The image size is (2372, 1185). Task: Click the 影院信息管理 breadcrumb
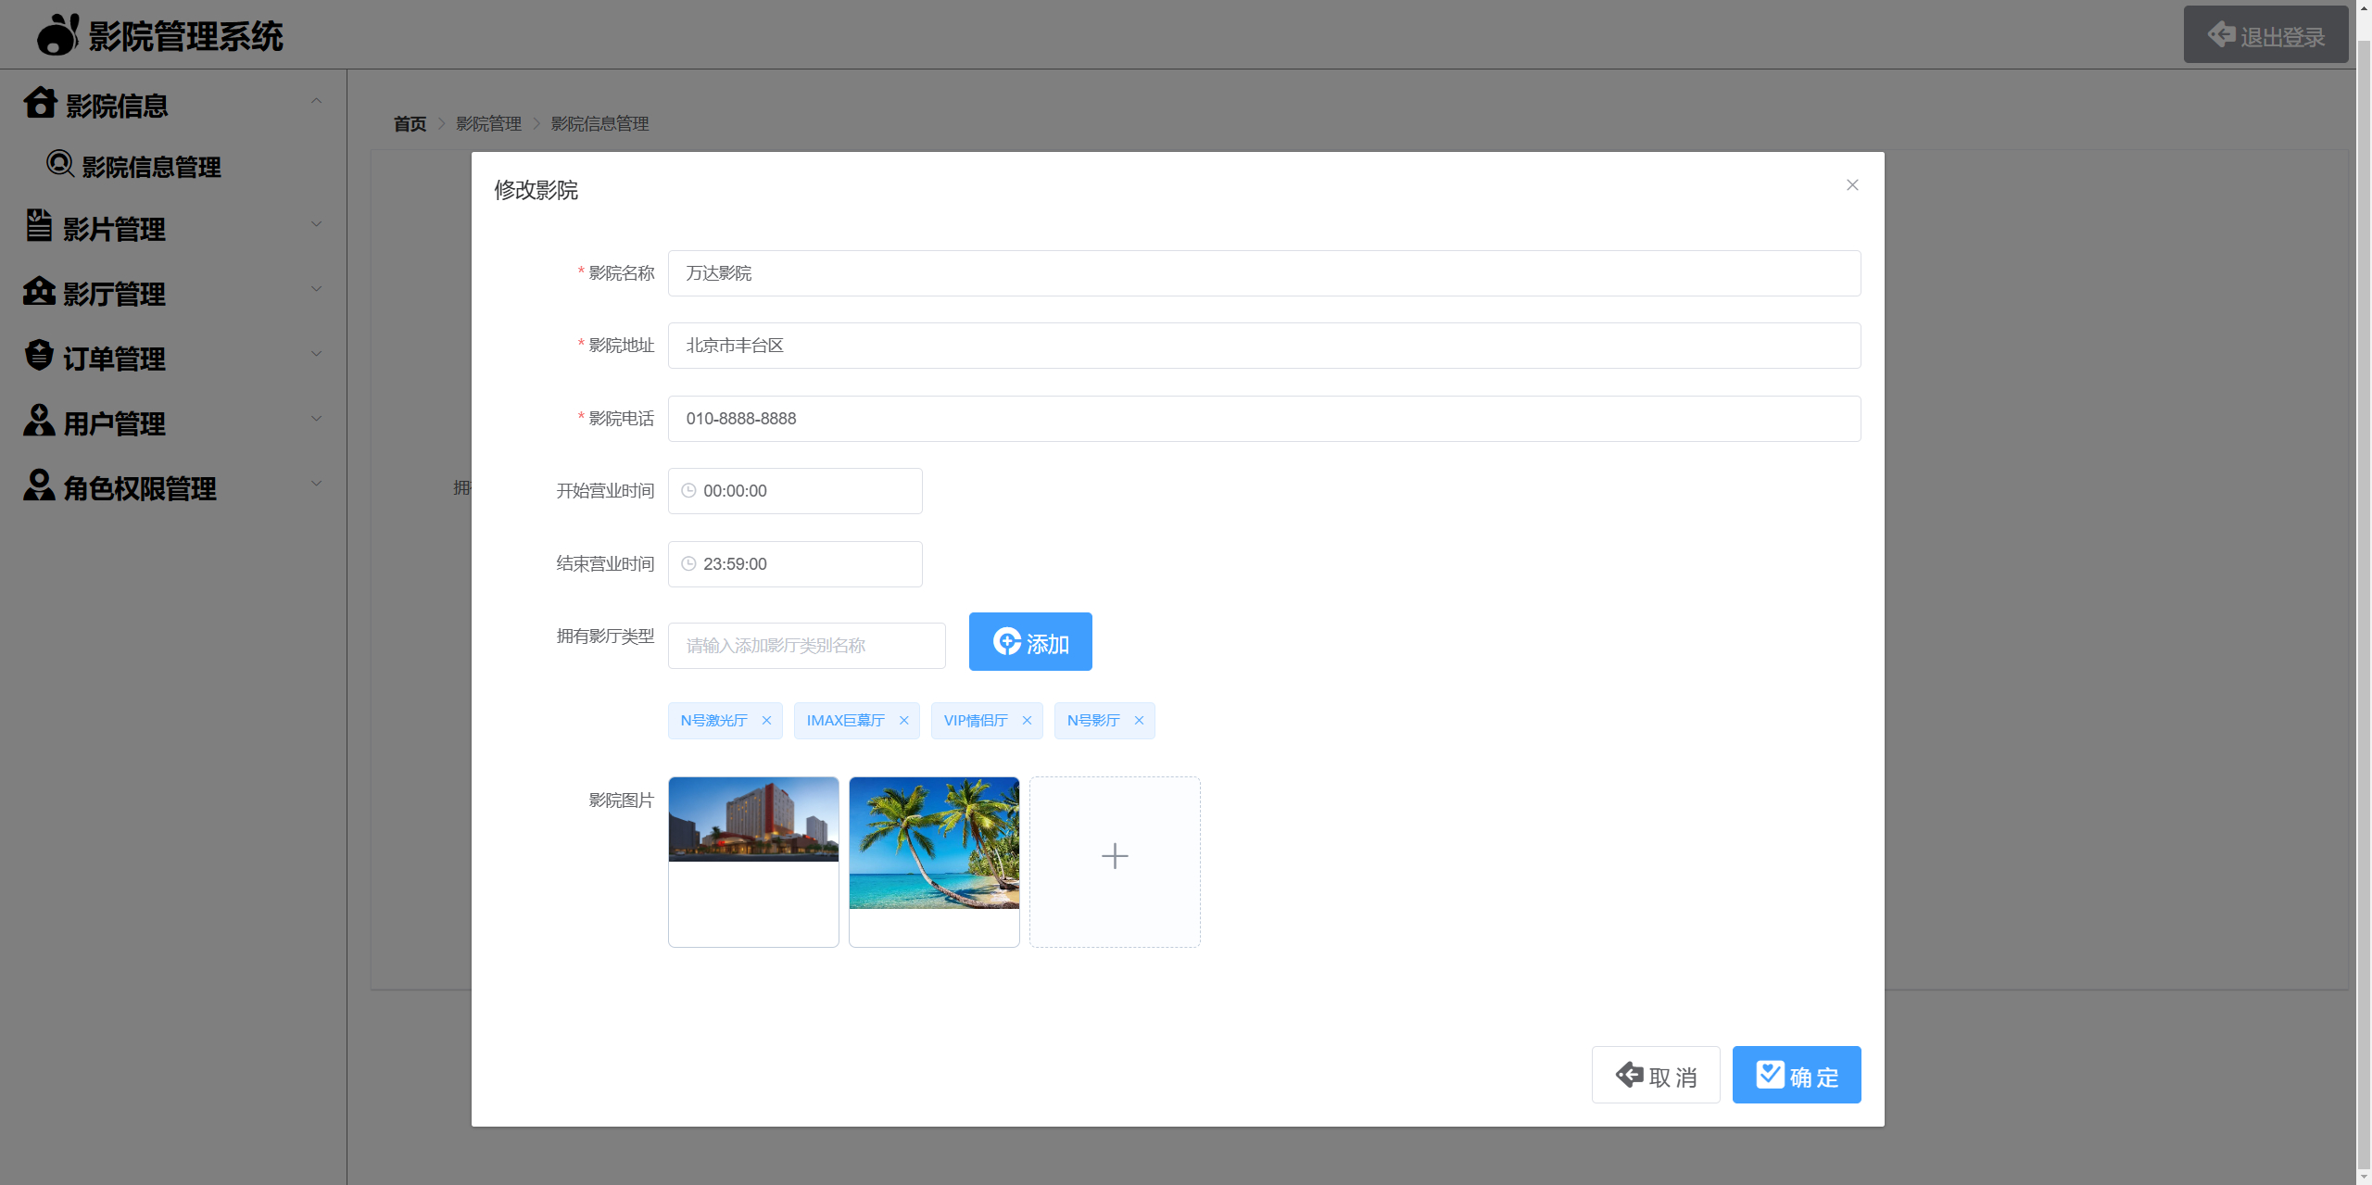(x=599, y=123)
